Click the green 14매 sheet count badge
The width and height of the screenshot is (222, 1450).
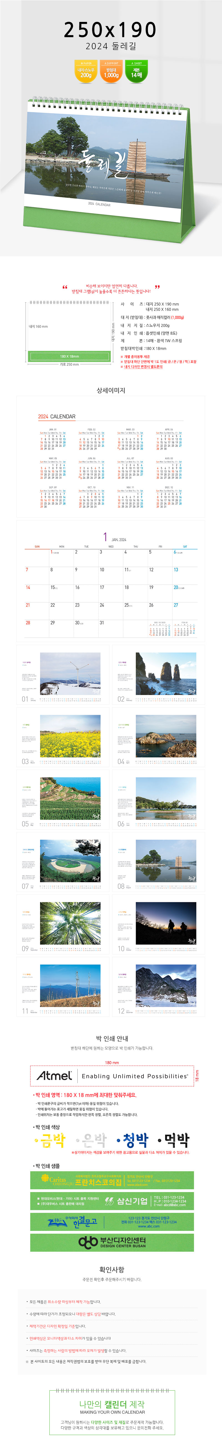point(136,72)
